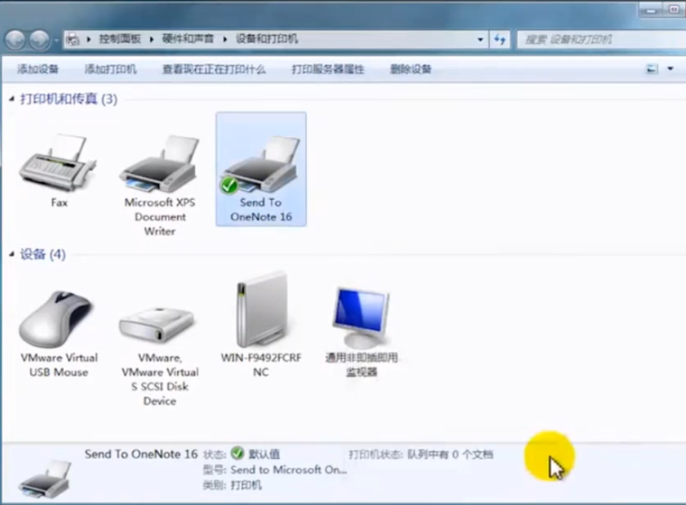Screen dimensions: 686x505
Task: Collapse the 打印机和传真 group
Action: click(x=11, y=99)
